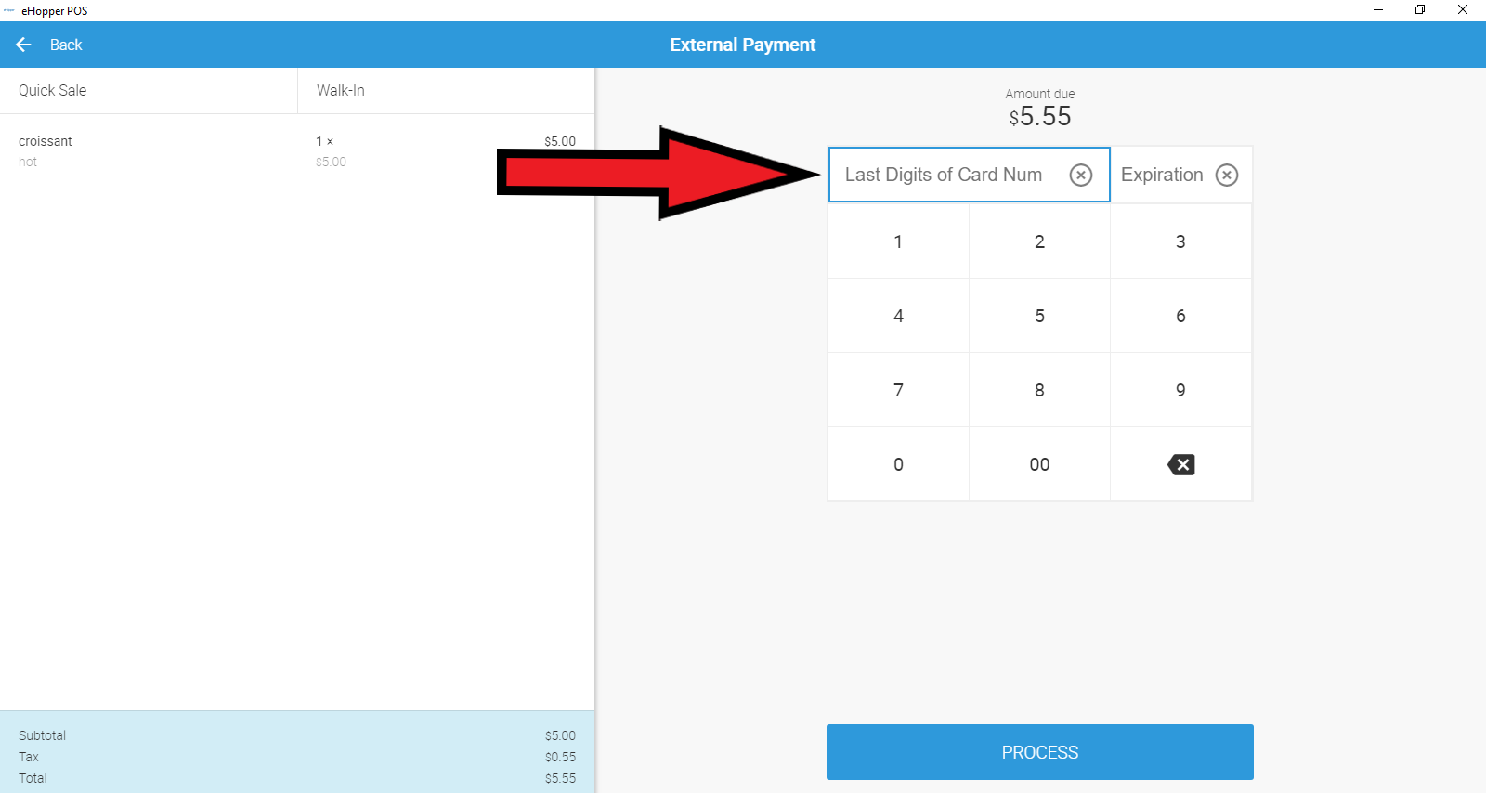Screen dimensions: 1486x793
Task: Tap keypad digit 3
Action: 1181,241
